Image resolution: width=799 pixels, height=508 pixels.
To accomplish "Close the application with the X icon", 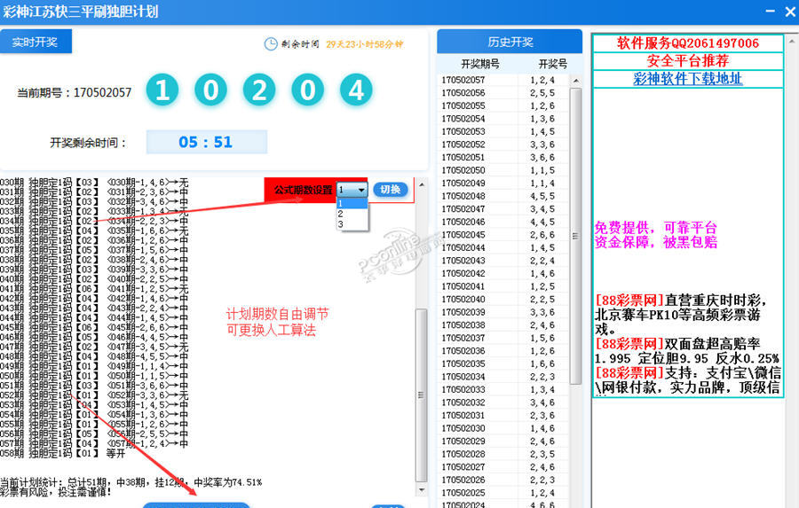I will point(787,11).
